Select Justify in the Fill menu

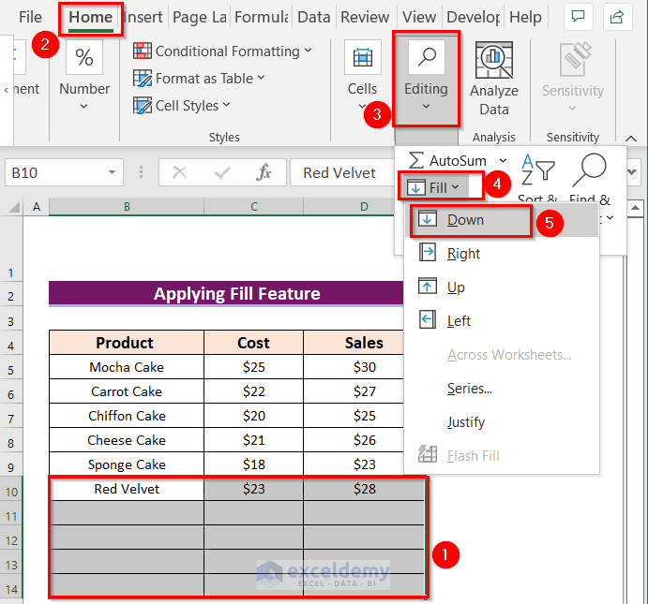[502, 422]
